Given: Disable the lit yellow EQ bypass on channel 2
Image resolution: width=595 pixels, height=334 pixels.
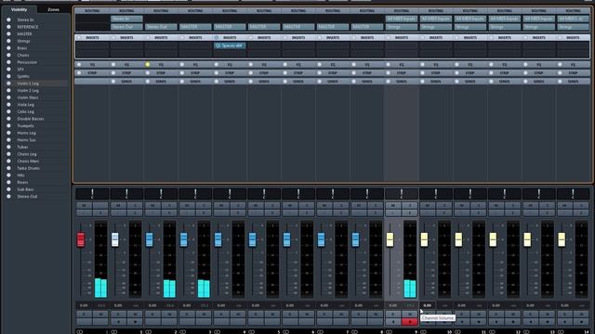Looking at the screenshot, I should (x=148, y=64).
